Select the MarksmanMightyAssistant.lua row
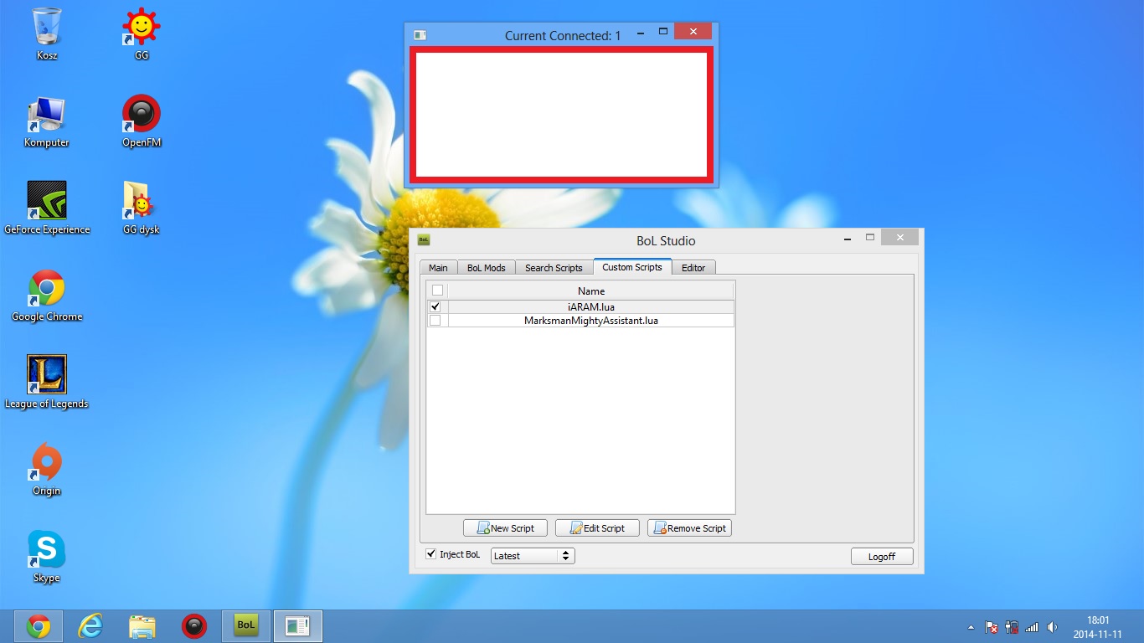This screenshot has height=643, width=1144. [x=590, y=321]
